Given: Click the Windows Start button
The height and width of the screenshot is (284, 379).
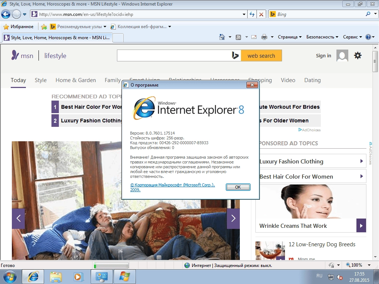Looking at the screenshot, I should [x=10, y=277].
